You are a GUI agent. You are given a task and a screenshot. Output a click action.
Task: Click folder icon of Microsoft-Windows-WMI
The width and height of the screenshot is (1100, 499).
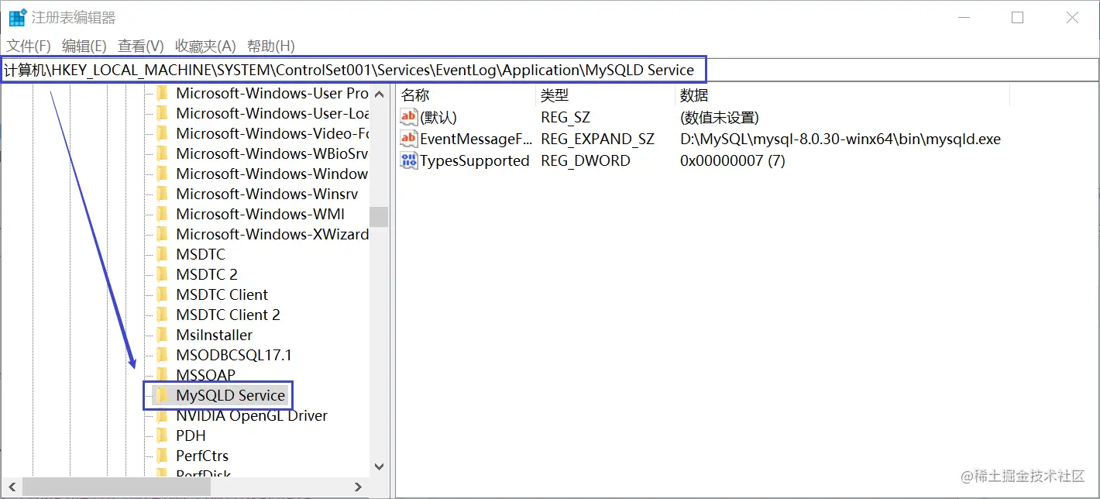162,214
